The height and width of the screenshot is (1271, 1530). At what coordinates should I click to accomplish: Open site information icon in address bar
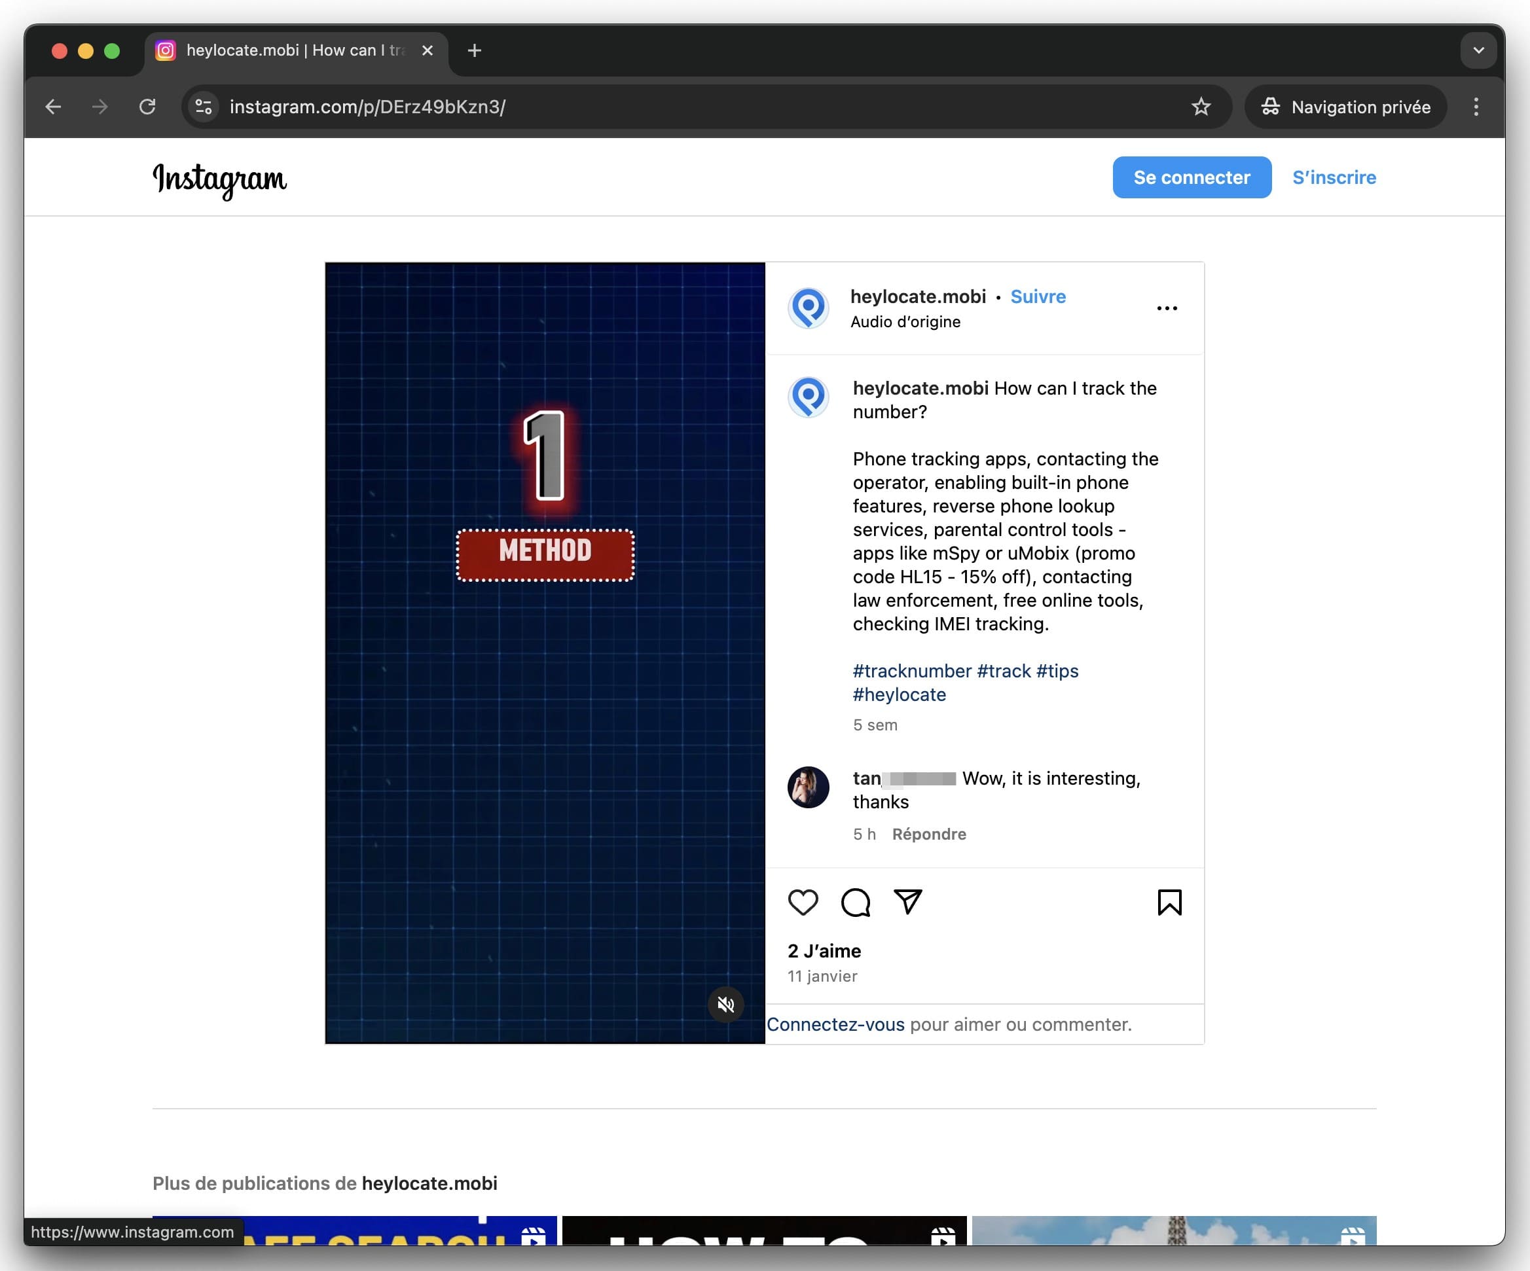(x=204, y=107)
